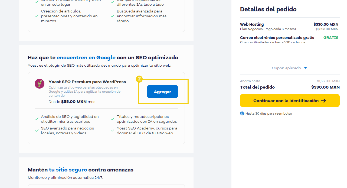
Task: Click the green GRATIS label
Action: [x=331, y=38]
